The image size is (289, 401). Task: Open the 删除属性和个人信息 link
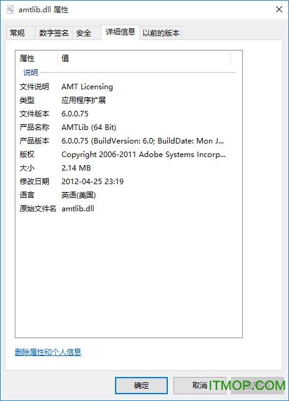tap(48, 352)
